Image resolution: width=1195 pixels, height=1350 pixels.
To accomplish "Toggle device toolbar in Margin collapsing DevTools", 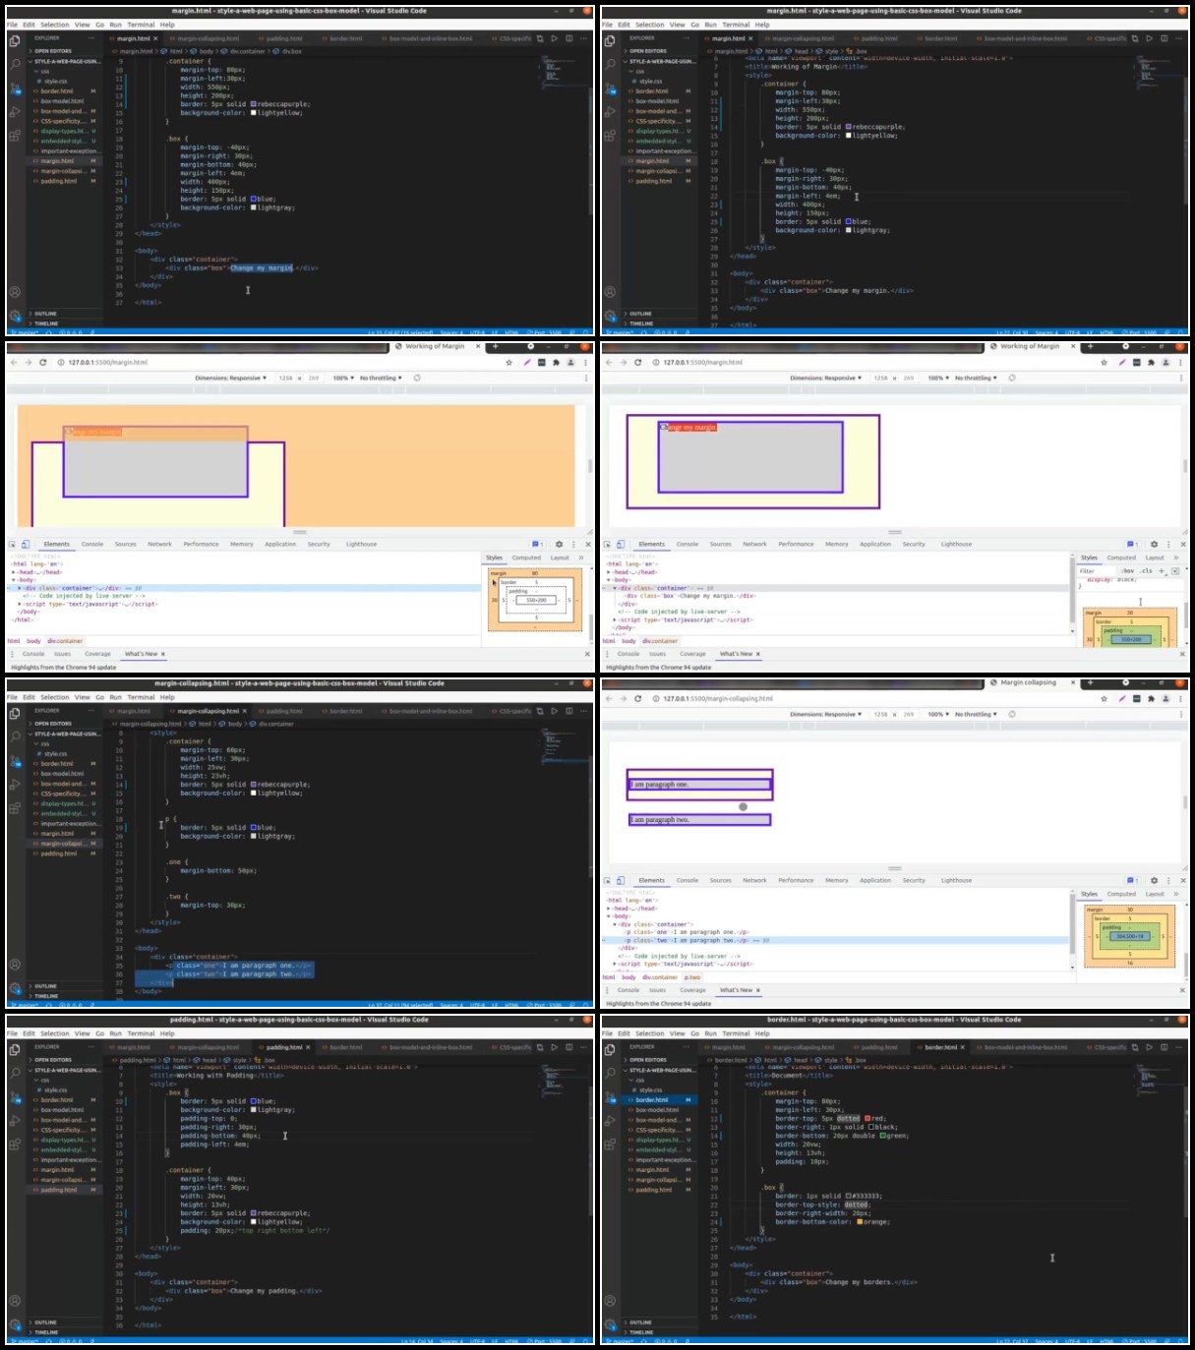I will (622, 880).
